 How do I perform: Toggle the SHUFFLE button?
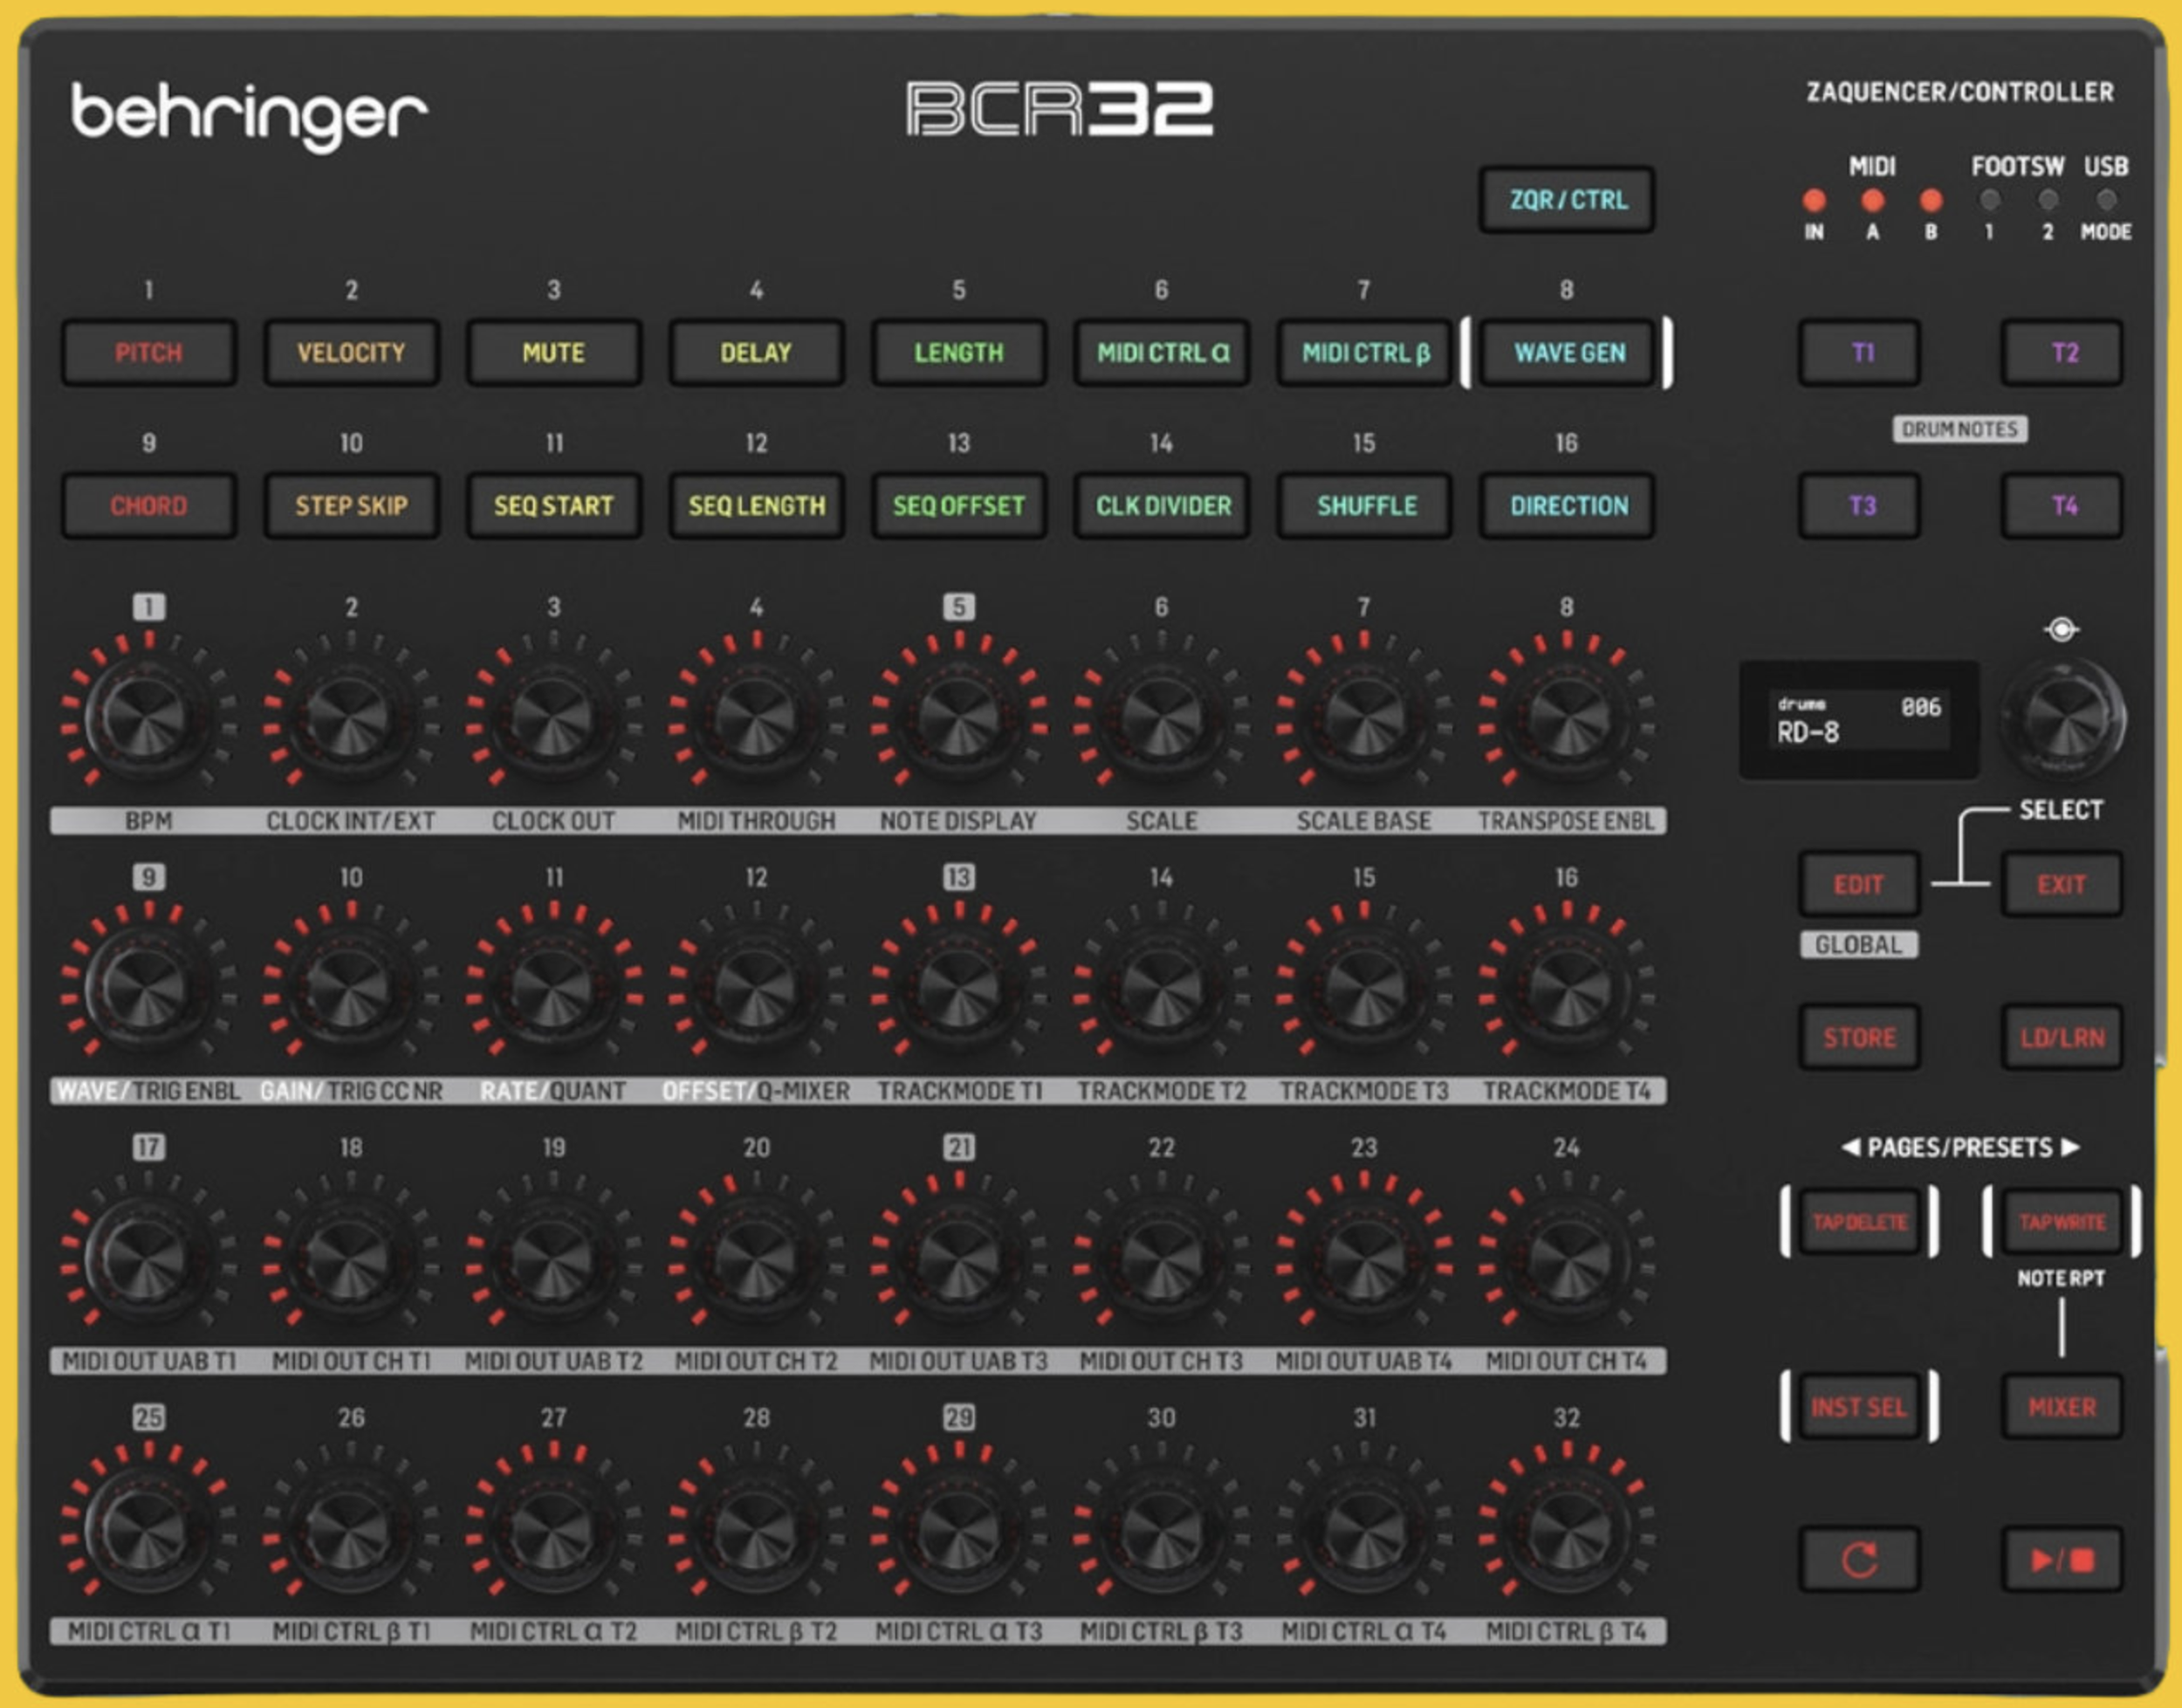point(1365,506)
